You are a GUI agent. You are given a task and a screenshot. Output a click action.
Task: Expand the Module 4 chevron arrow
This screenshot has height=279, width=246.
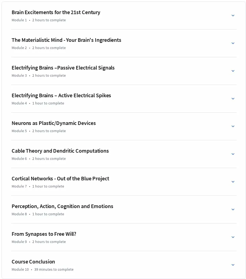[233, 99]
